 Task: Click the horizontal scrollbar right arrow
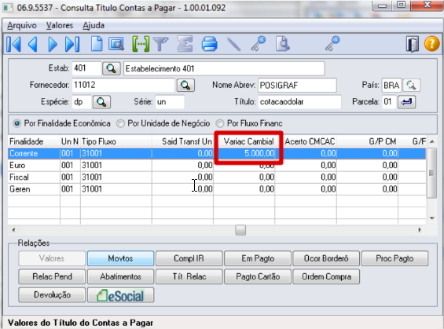pyautogui.click(x=420, y=230)
